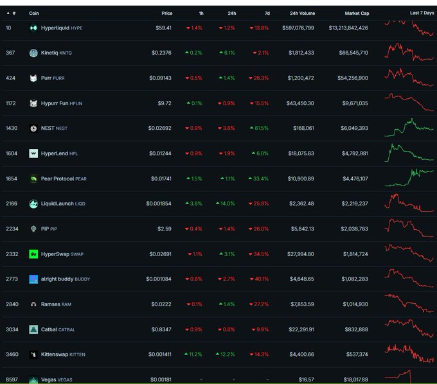Click Kinetiq 24h volume $1,812,433

(x=301, y=53)
